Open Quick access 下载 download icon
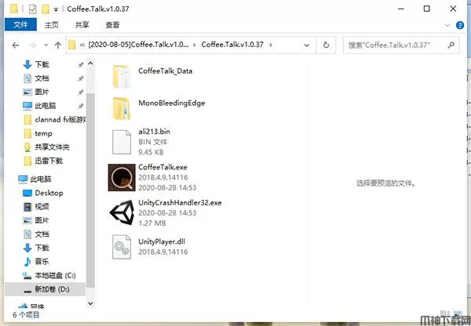471x326 pixels. coord(27,64)
